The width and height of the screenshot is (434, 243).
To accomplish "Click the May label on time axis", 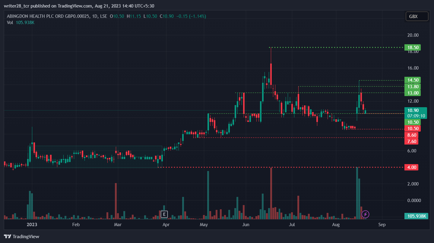I will pyautogui.click(x=204, y=225).
